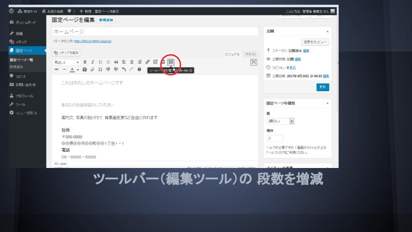Click the undo arrow in the toolbar

[x=124, y=70]
